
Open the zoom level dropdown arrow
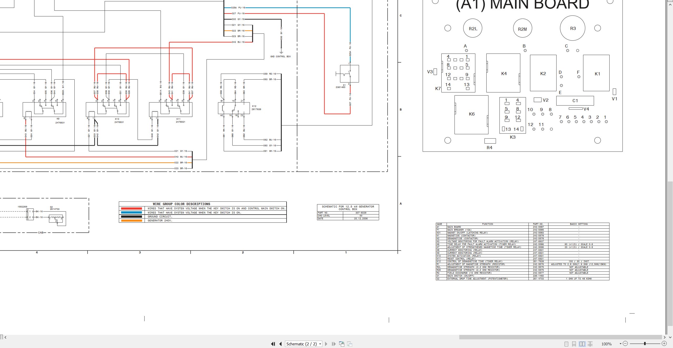pos(620,344)
